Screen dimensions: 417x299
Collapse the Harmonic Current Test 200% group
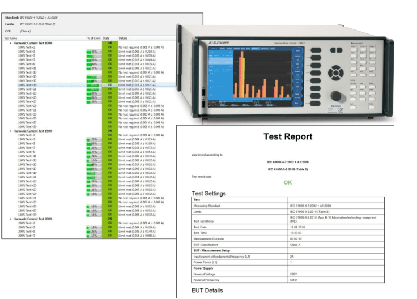10,219
